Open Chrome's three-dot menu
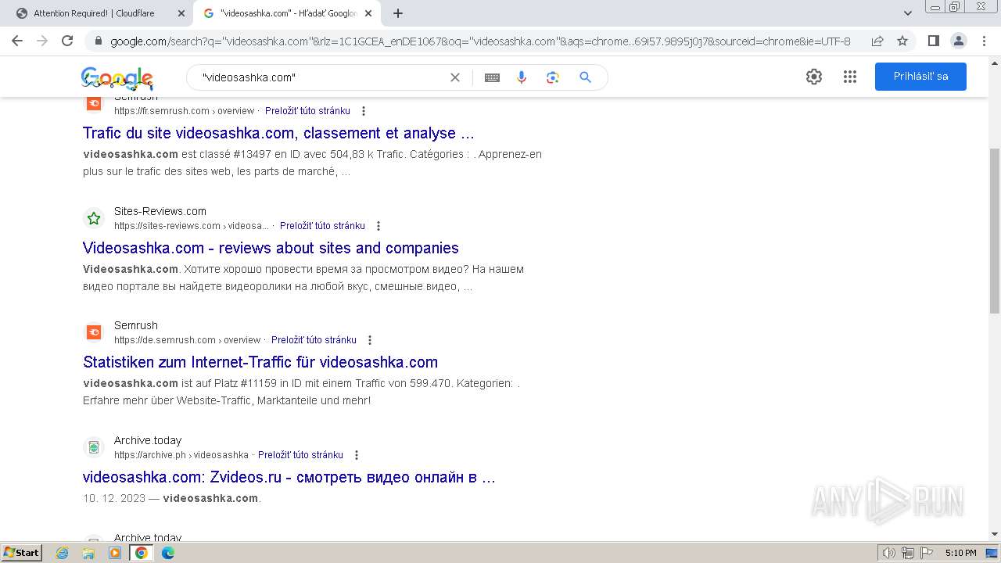Screen dimensions: 1001x563 [x=985, y=41]
